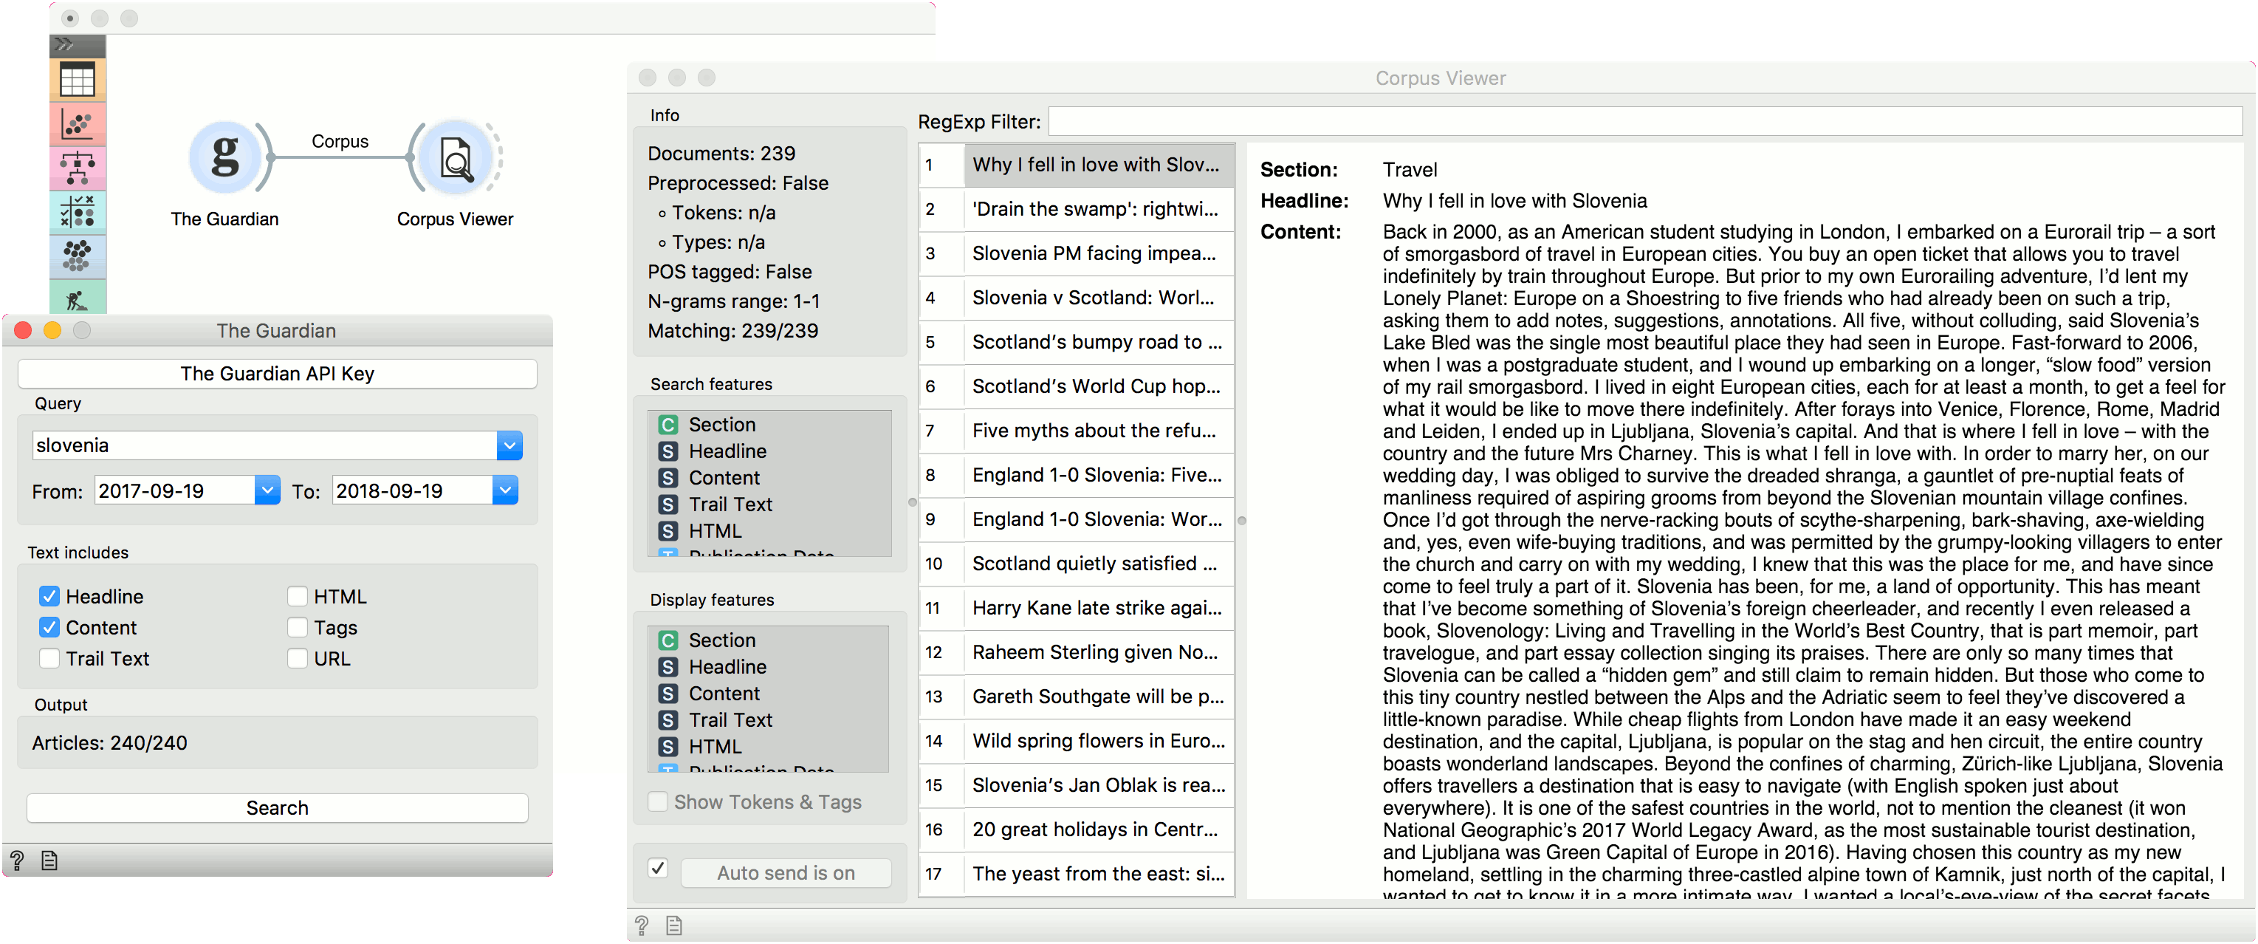Open the To date dropdown
This screenshot has height=944, width=2258.
pyautogui.click(x=505, y=491)
